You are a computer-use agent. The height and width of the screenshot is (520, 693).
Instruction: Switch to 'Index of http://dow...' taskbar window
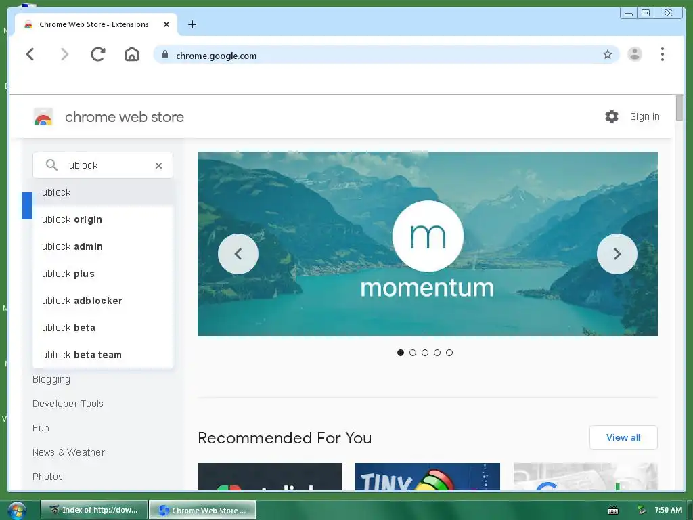click(93, 511)
